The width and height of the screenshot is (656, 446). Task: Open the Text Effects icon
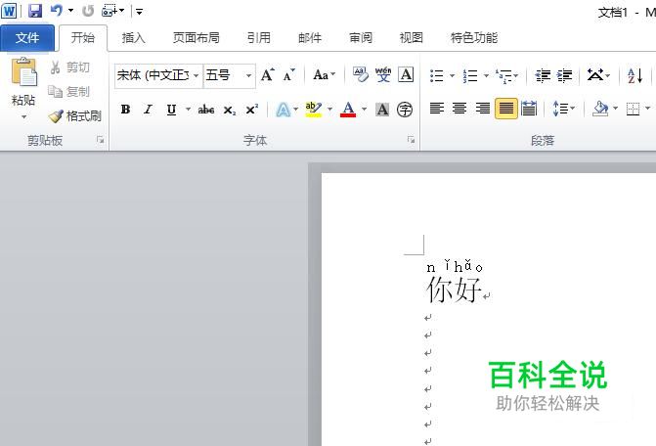point(284,110)
